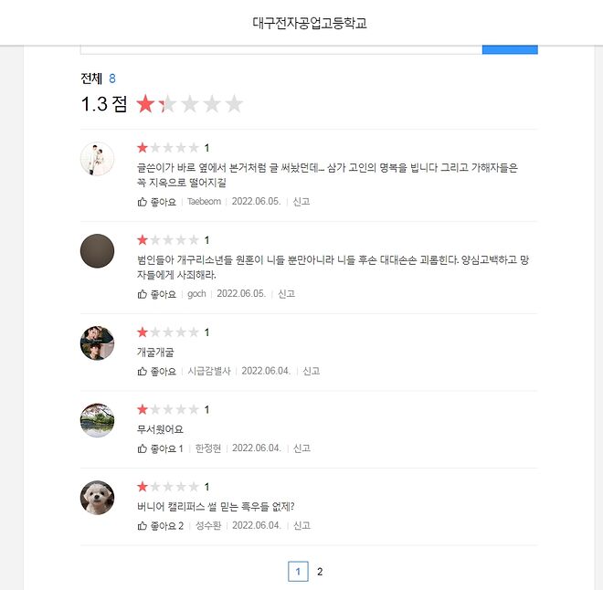Report 성수환's review via 신고

[301, 525]
